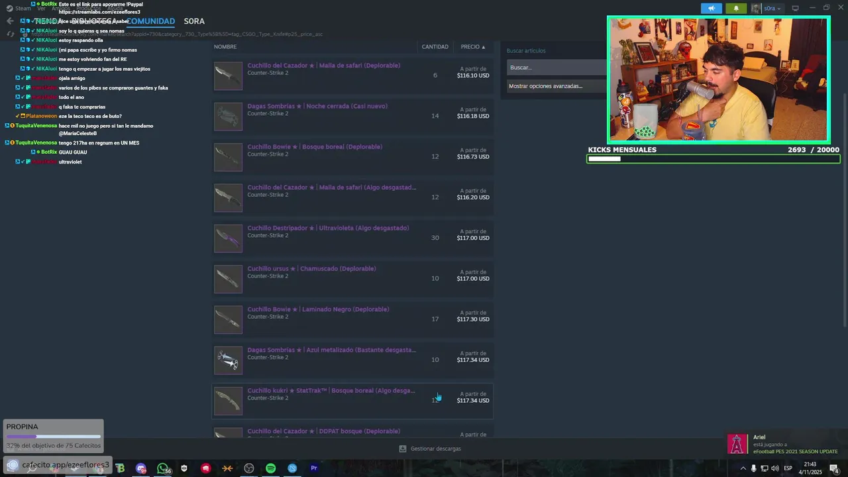Image resolution: width=848 pixels, height=477 pixels.
Task: Click the Laminado Negro Bowie knife thumbnail
Action: click(x=229, y=319)
